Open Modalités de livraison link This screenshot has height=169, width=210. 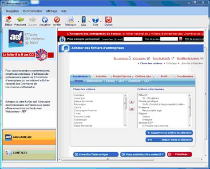pyautogui.click(x=188, y=58)
